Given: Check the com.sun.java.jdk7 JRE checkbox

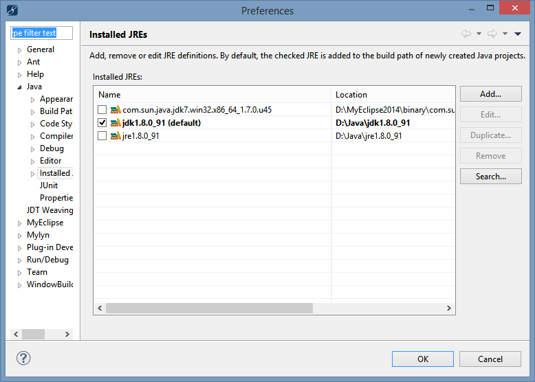Looking at the screenshot, I should (x=102, y=109).
